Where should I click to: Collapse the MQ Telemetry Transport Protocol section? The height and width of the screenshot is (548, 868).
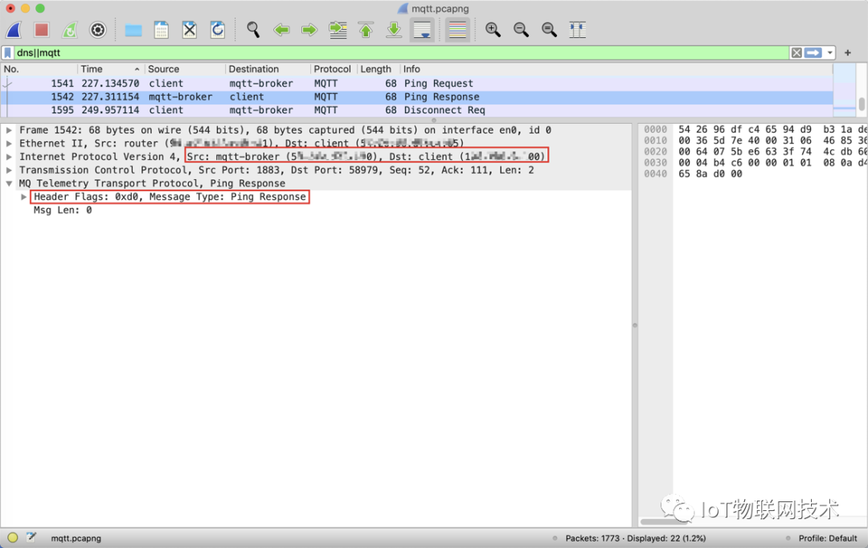pos(9,183)
